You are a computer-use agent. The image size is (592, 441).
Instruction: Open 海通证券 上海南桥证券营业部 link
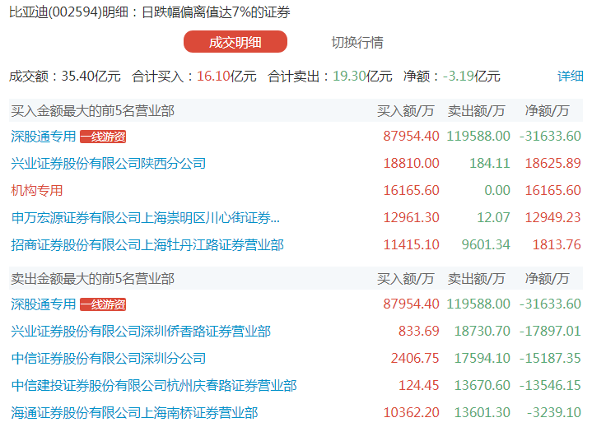[134, 413]
